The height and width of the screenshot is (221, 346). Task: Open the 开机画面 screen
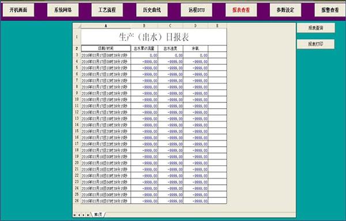(18, 10)
